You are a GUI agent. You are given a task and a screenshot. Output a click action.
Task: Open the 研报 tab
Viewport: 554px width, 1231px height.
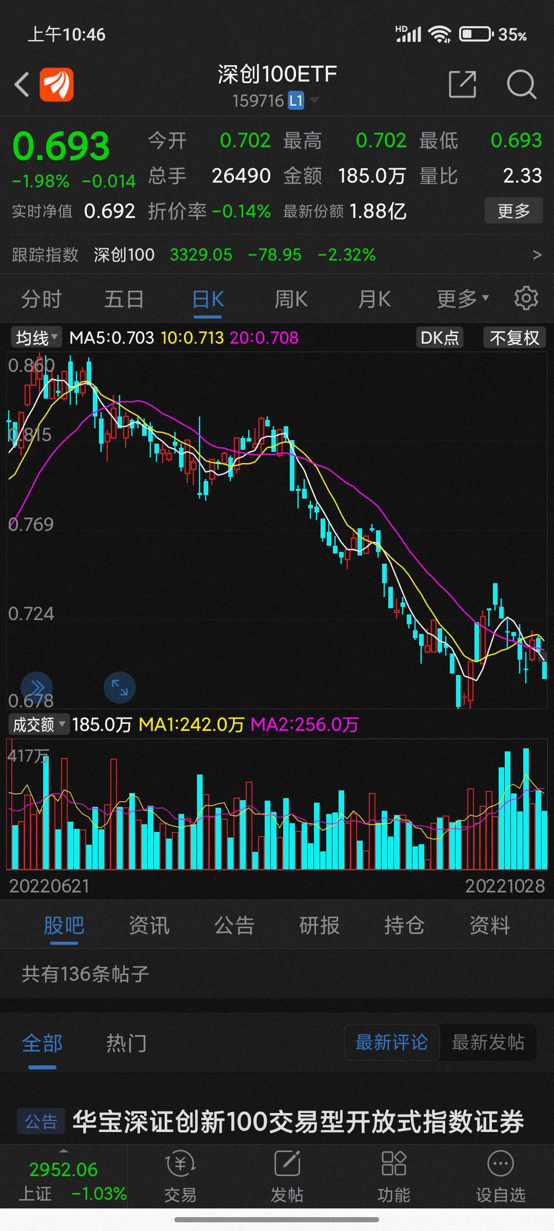(320, 925)
